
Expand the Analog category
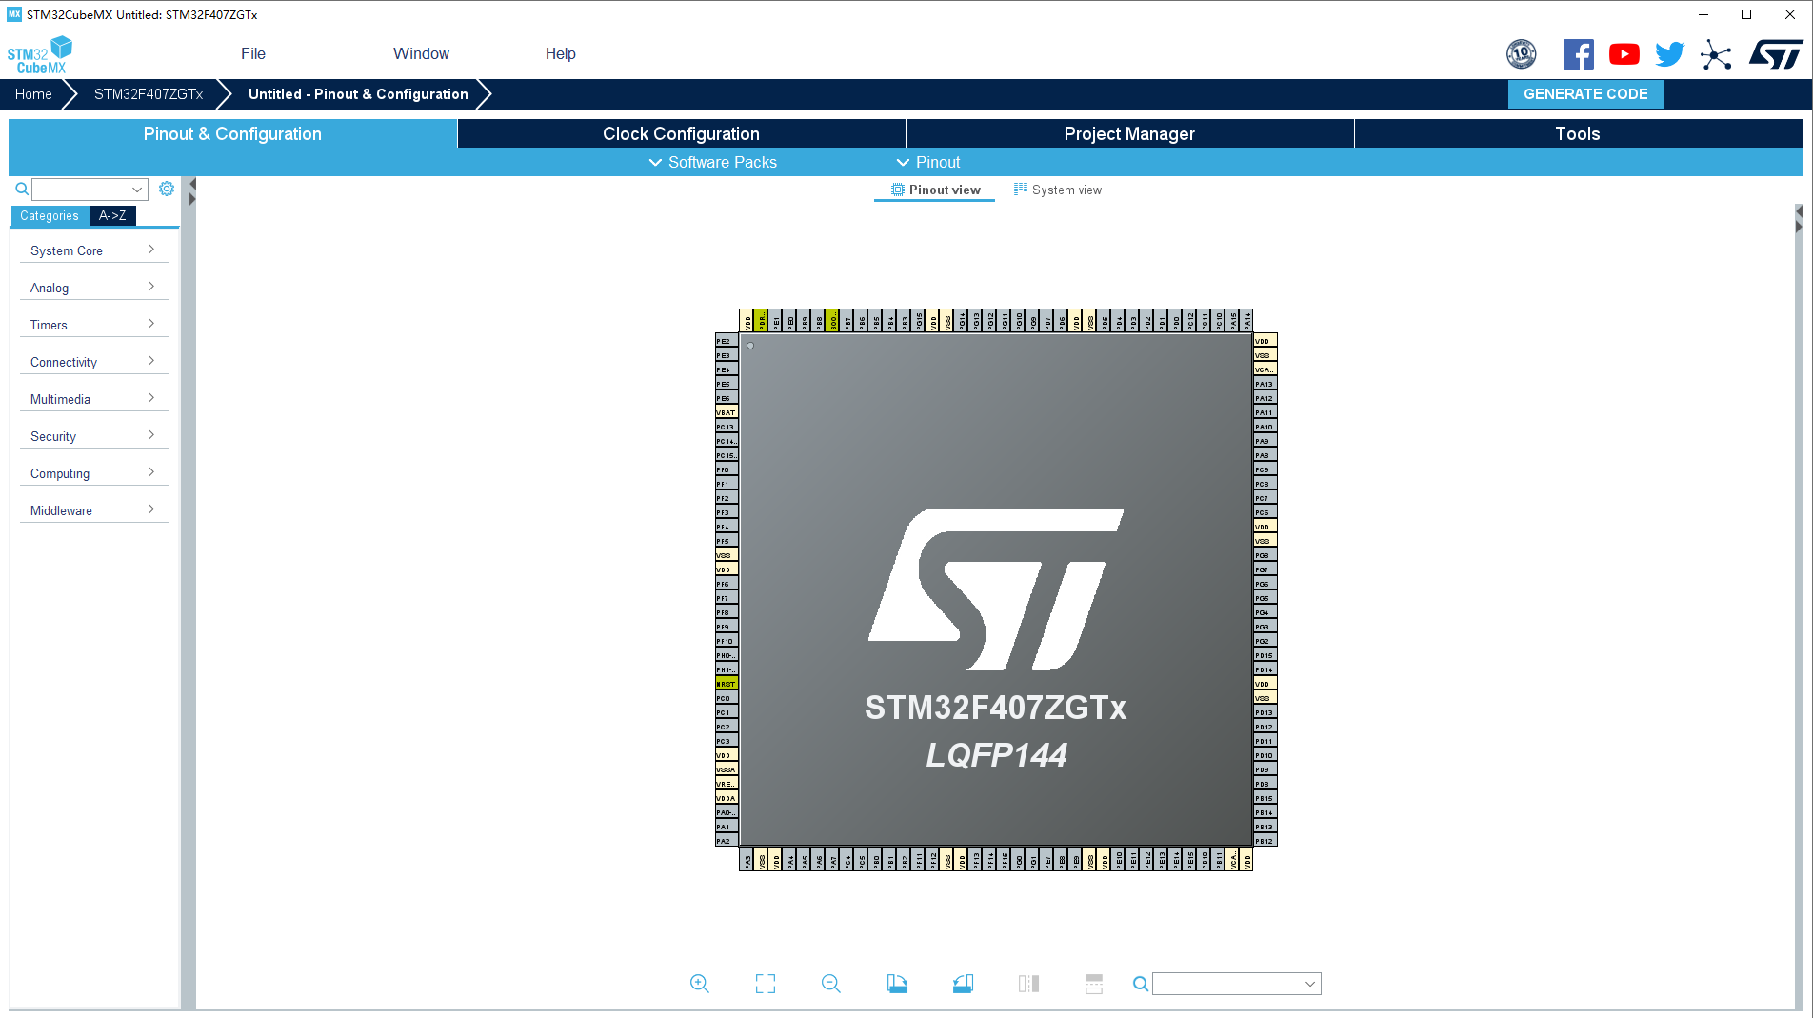tap(93, 288)
